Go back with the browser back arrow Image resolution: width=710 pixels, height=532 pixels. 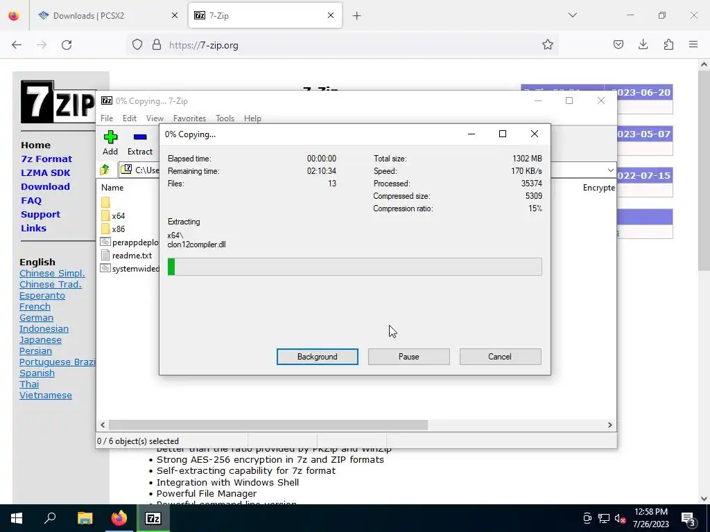[17, 45]
